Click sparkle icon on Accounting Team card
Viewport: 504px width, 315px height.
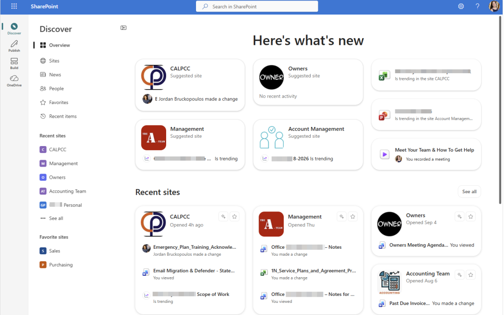pos(460,275)
